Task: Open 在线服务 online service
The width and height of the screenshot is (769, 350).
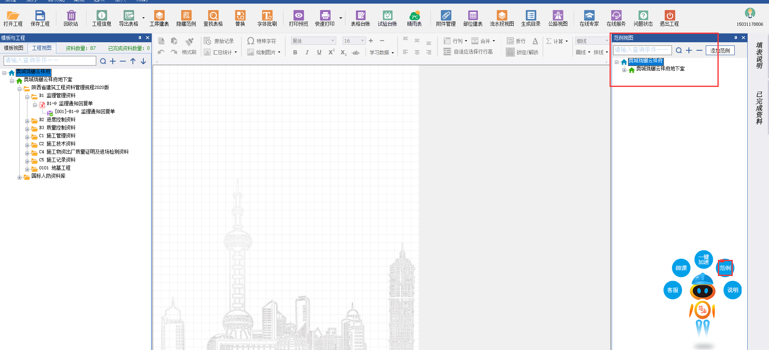Action: pyautogui.click(x=616, y=19)
